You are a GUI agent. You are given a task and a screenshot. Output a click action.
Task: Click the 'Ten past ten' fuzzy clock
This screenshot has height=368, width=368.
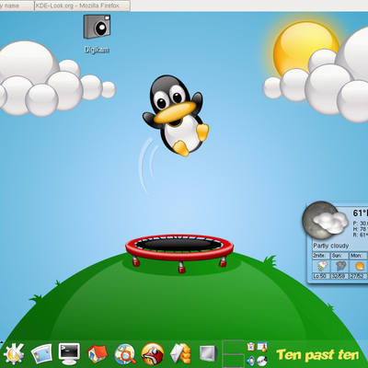(x=317, y=355)
